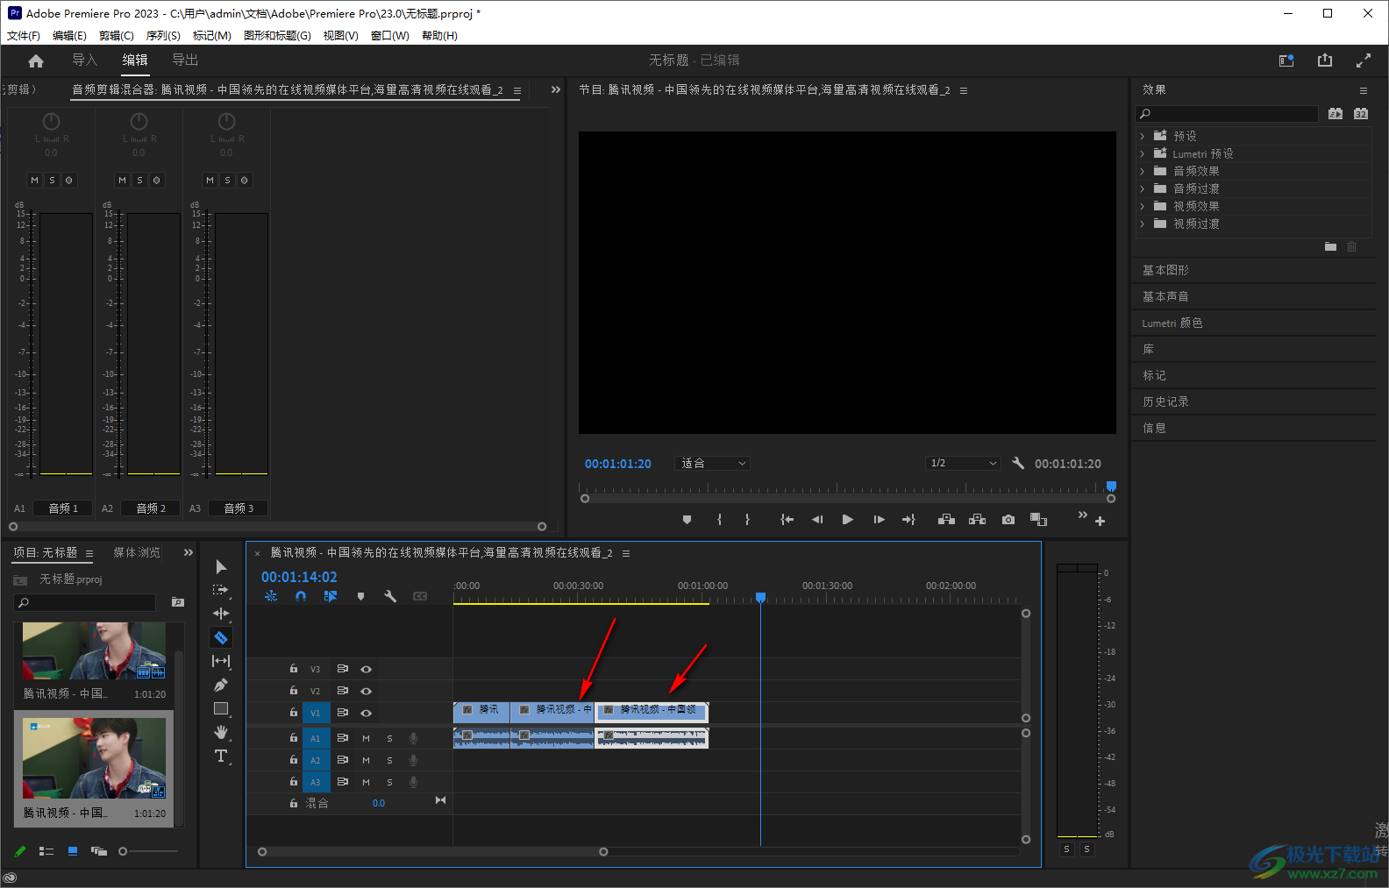Expand the 预设 effects folder

coord(1142,136)
